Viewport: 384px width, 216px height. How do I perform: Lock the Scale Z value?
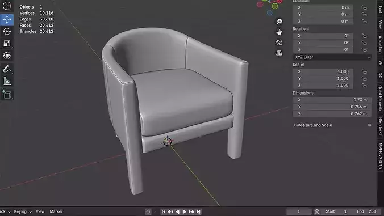pos(364,86)
